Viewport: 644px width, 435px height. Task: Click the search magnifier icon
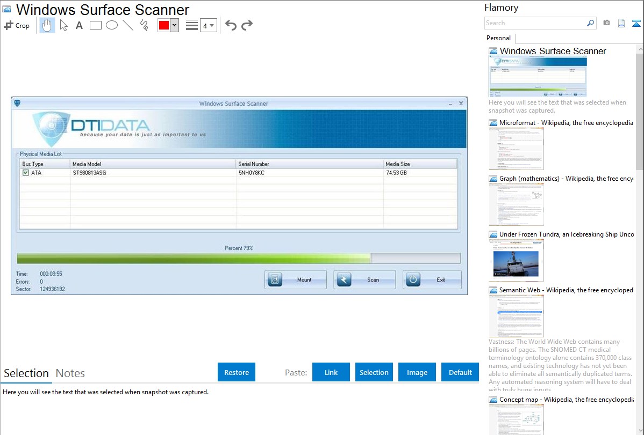(590, 23)
